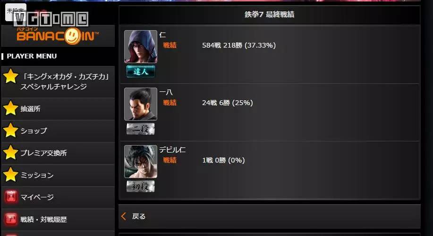Click the red 戦績・対戦履歴 icon

[11, 219]
